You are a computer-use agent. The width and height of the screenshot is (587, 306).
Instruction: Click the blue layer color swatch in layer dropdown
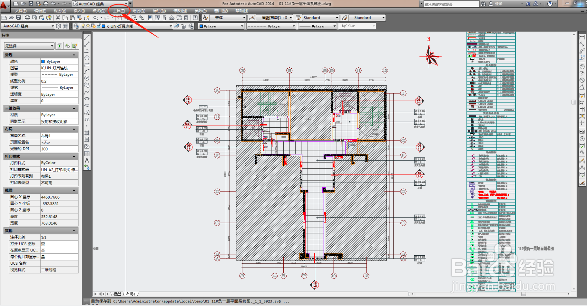(104, 26)
